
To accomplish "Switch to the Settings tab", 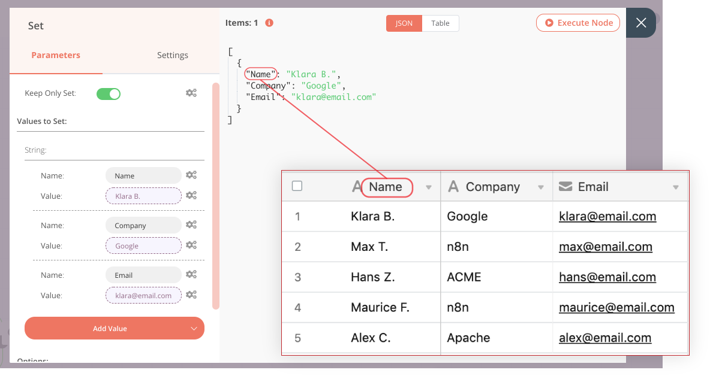I will (173, 55).
